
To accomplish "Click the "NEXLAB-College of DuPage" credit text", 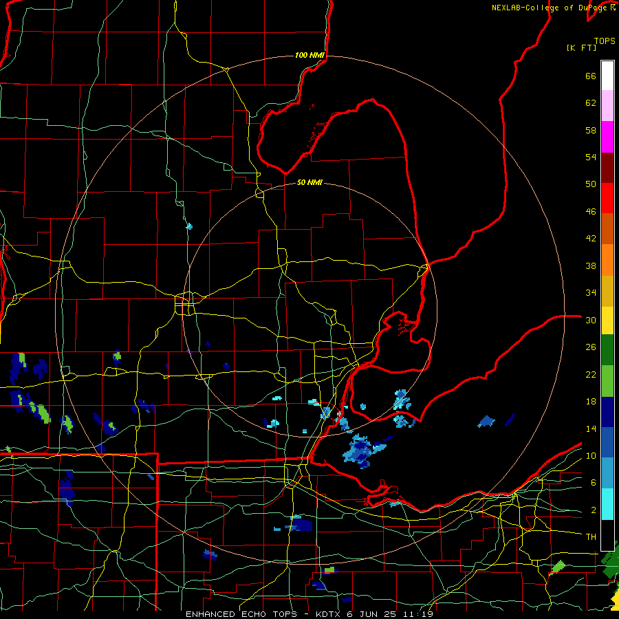I will [x=550, y=8].
